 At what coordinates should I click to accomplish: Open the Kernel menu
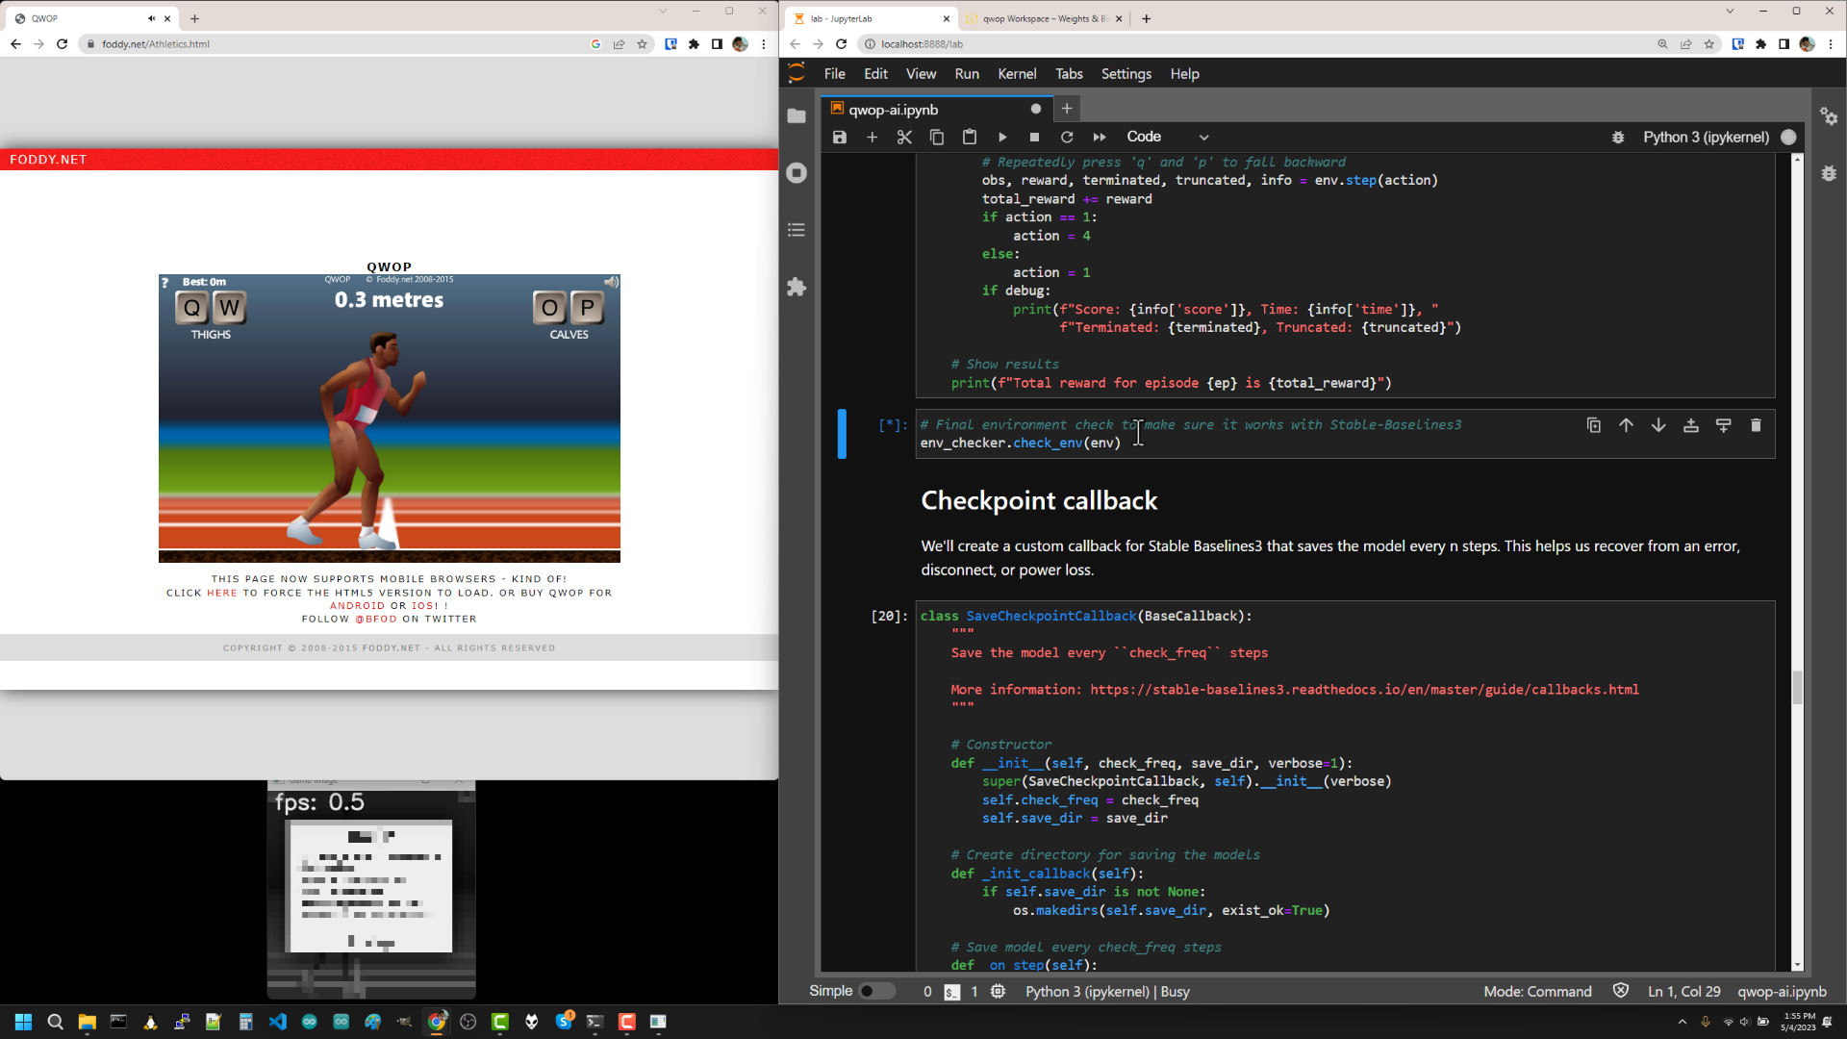pos(1017,73)
